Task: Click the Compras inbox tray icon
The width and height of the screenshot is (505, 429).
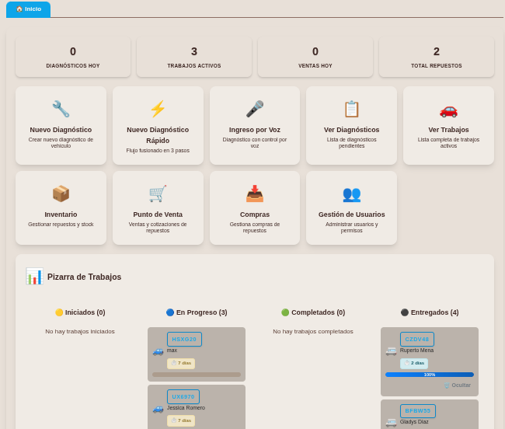Action: click(x=255, y=194)
